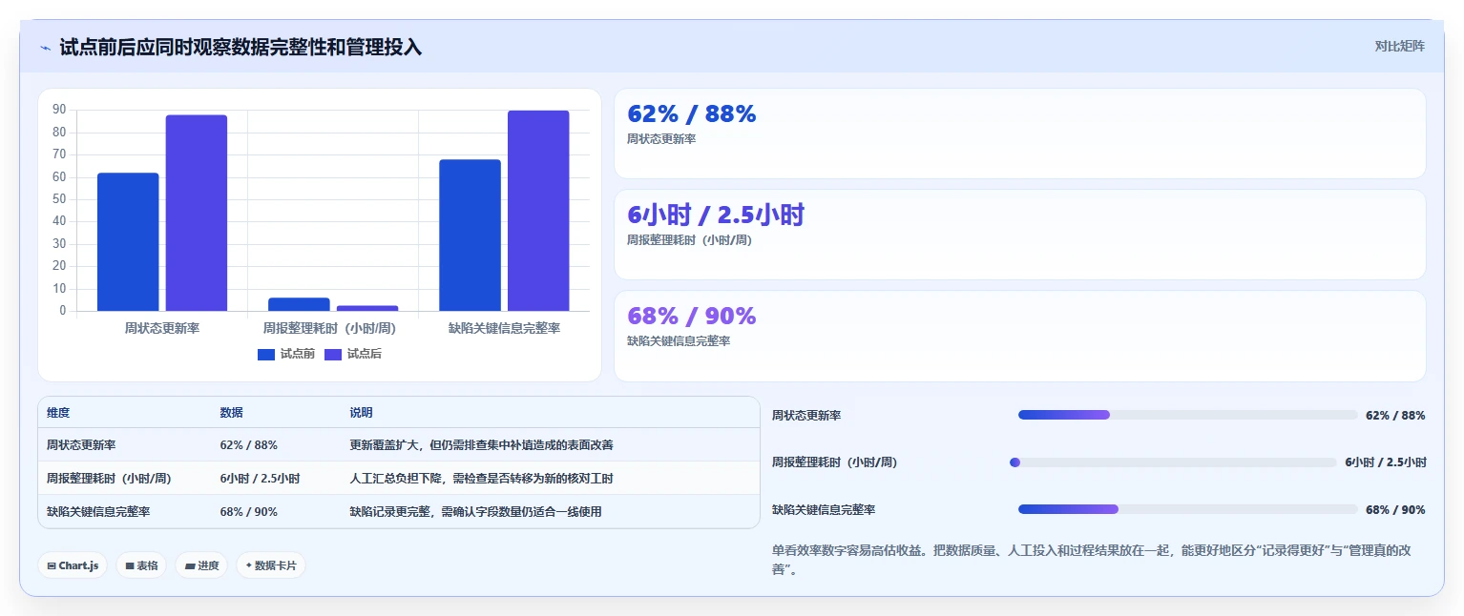Image resolution: width=1464 pixels, height=616 pixels.
Task: Click the Chart.js tag chip
Action: pos(73,565)
